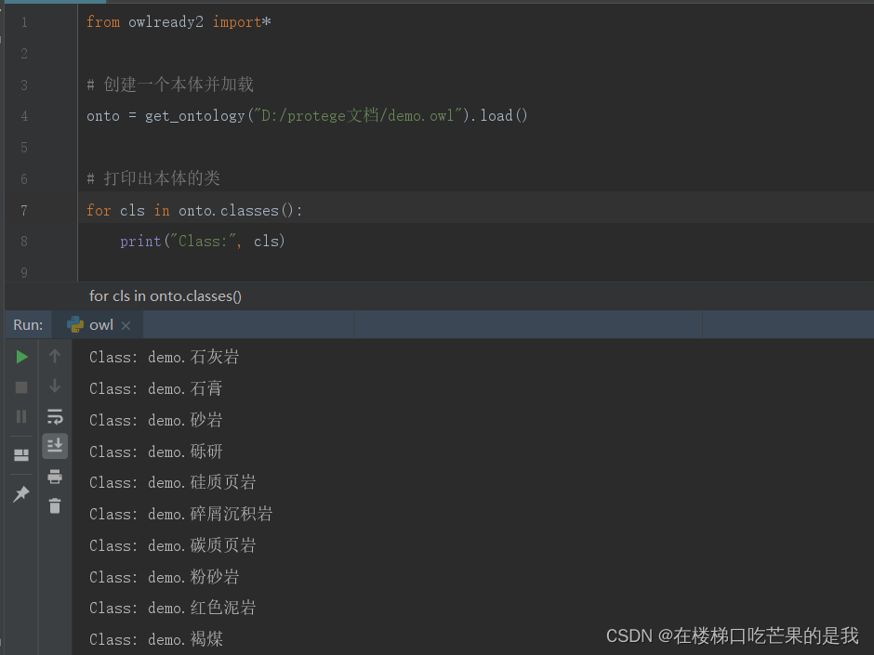Clear all console output with trash icon

click(55, 506)
